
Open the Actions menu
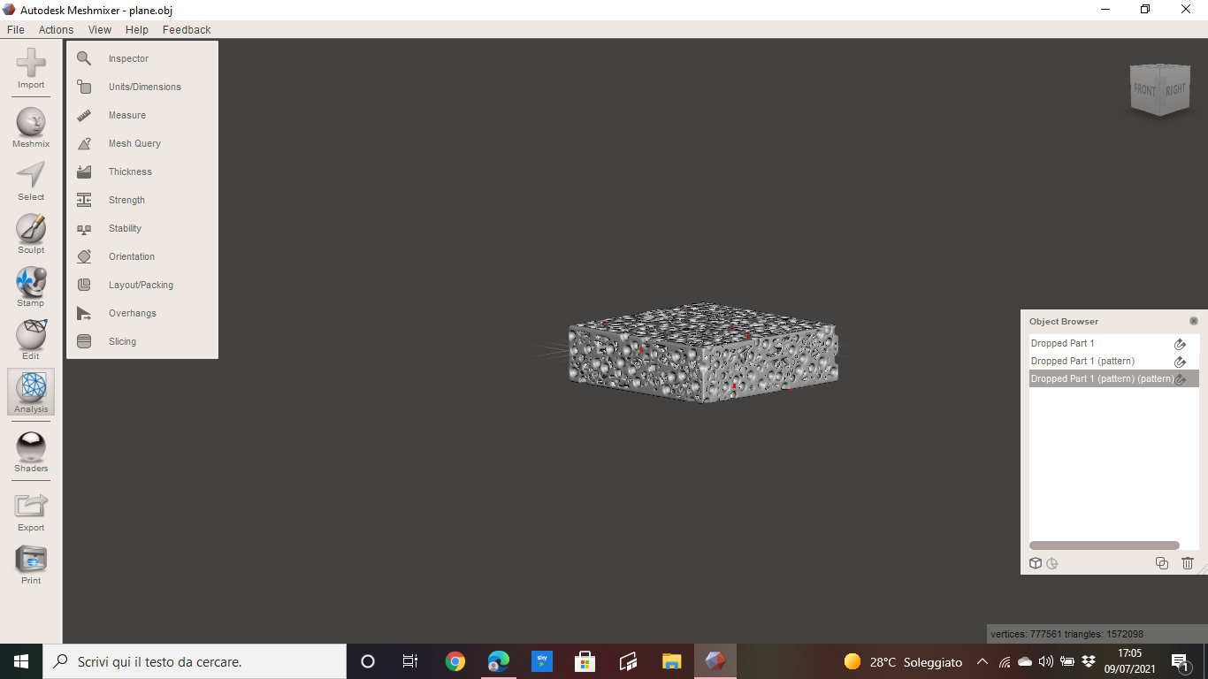[x=56, y=29]
